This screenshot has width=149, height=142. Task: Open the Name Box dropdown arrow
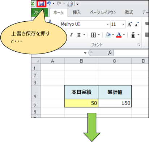(x=85, y=53)
